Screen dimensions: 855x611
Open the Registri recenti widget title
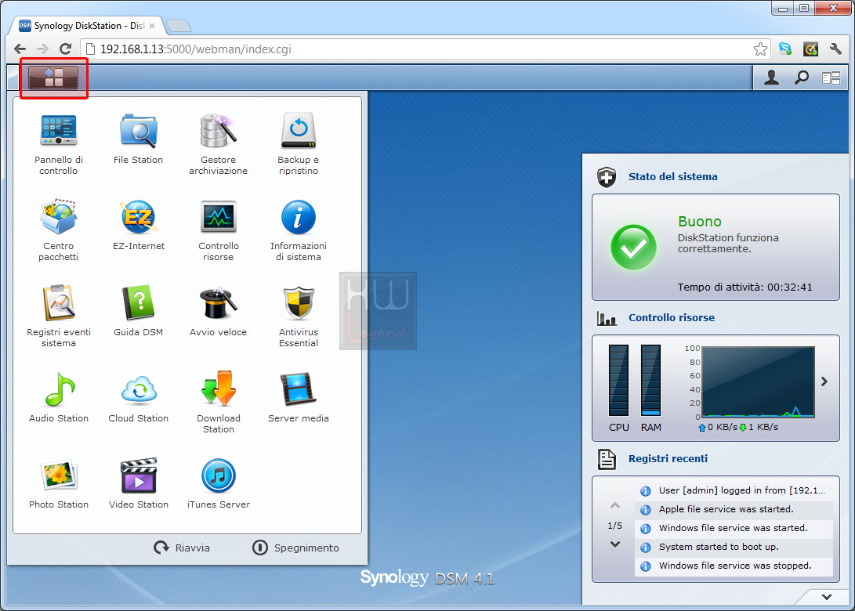(x=668, y=459)
